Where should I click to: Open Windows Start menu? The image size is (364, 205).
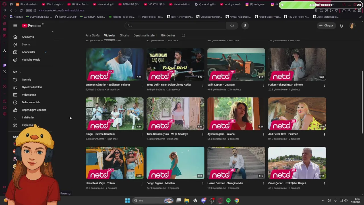[127, 200]
